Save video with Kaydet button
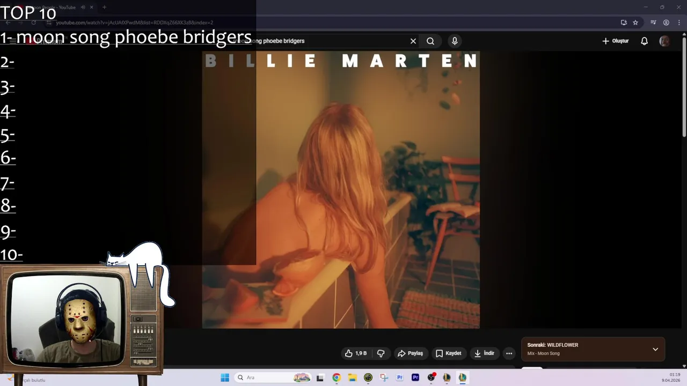The height and width of the screenshot is (386, 687). tap(448, 353)
